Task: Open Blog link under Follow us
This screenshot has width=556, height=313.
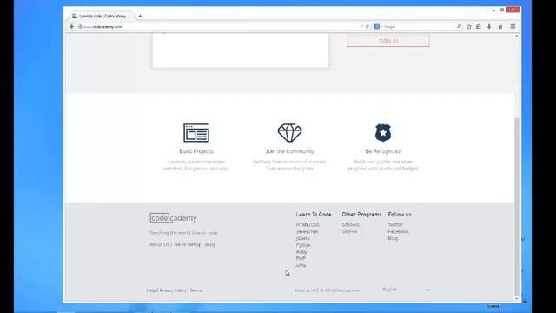Action: [393, 238]
